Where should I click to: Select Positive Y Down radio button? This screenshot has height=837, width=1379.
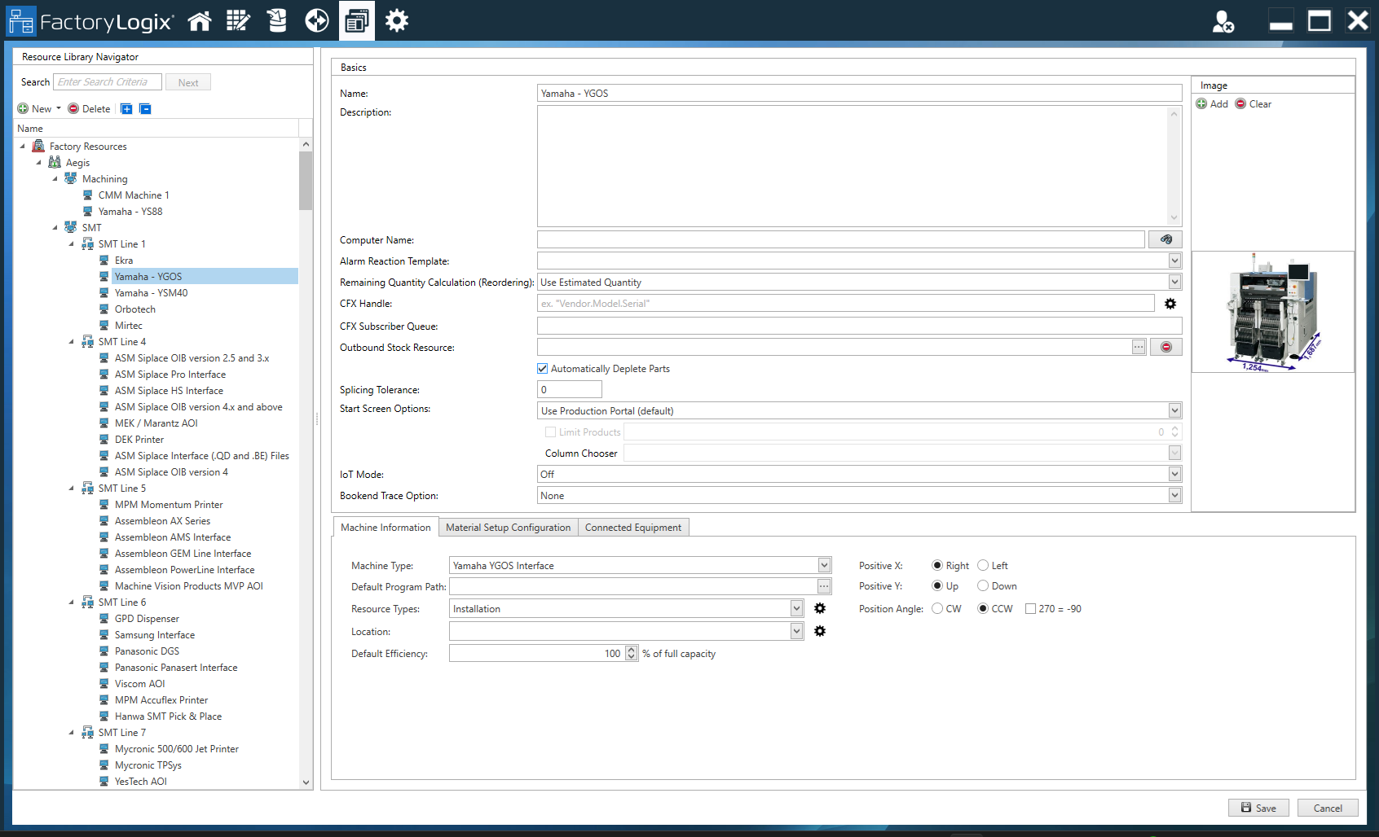pyautogui.click(x=983, y=585)
